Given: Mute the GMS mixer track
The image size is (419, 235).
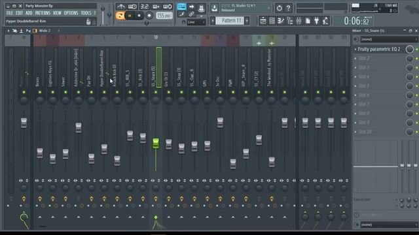Looking at the screenshot, I should click(x=208, y=92).
